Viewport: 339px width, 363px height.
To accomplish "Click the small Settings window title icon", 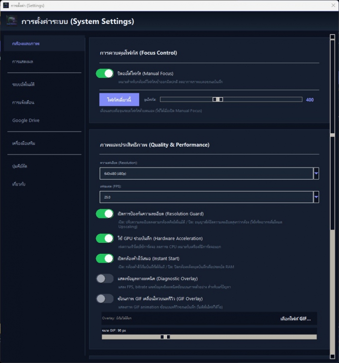I will tap(6, 5).
